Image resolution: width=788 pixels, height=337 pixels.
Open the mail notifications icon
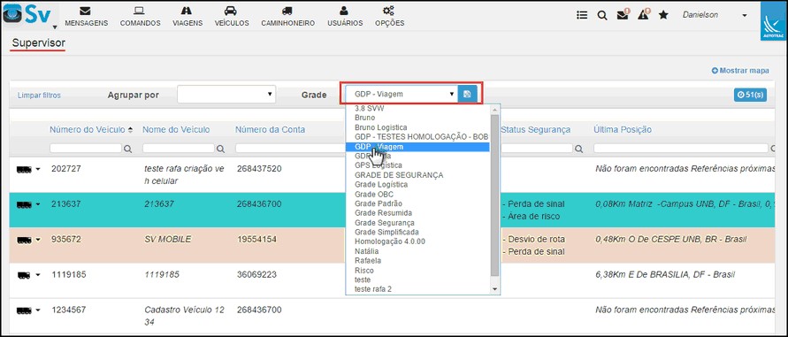[x=624, y=14]
